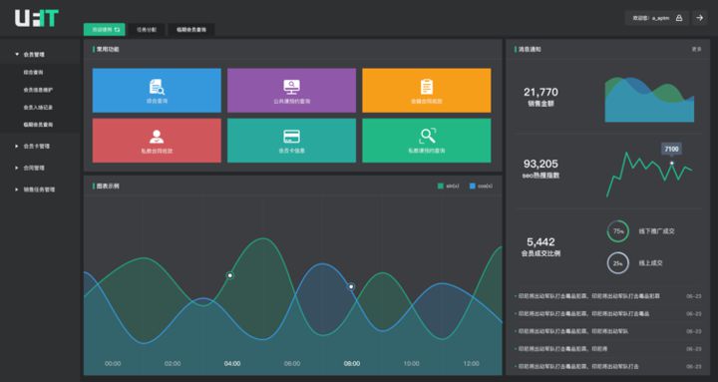The width and height of the screenshot is (718, 382).
Task: Open the orange clipboard tile
Action: tap(427, 90)
